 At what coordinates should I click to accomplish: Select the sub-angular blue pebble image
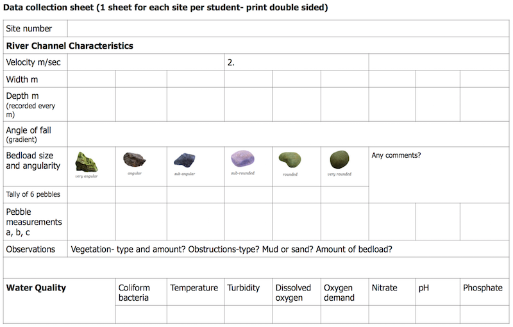click(x=185, y=160)
